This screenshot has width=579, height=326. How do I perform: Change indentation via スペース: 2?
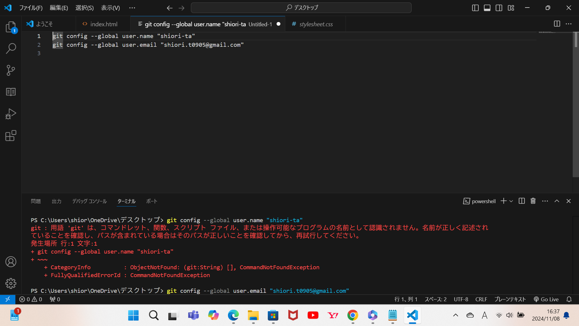pyautogui.click(x=435, y=299)
